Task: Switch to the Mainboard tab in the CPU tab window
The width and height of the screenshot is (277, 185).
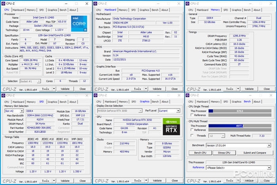Action: coord(18,10)
